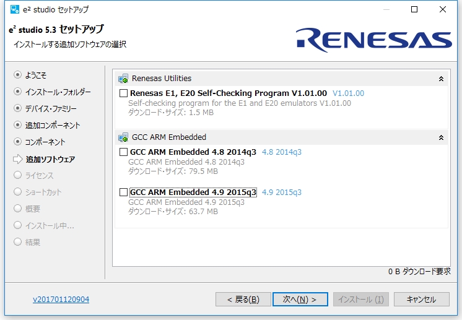Select the ようこそ step radio button

(18, 75)
